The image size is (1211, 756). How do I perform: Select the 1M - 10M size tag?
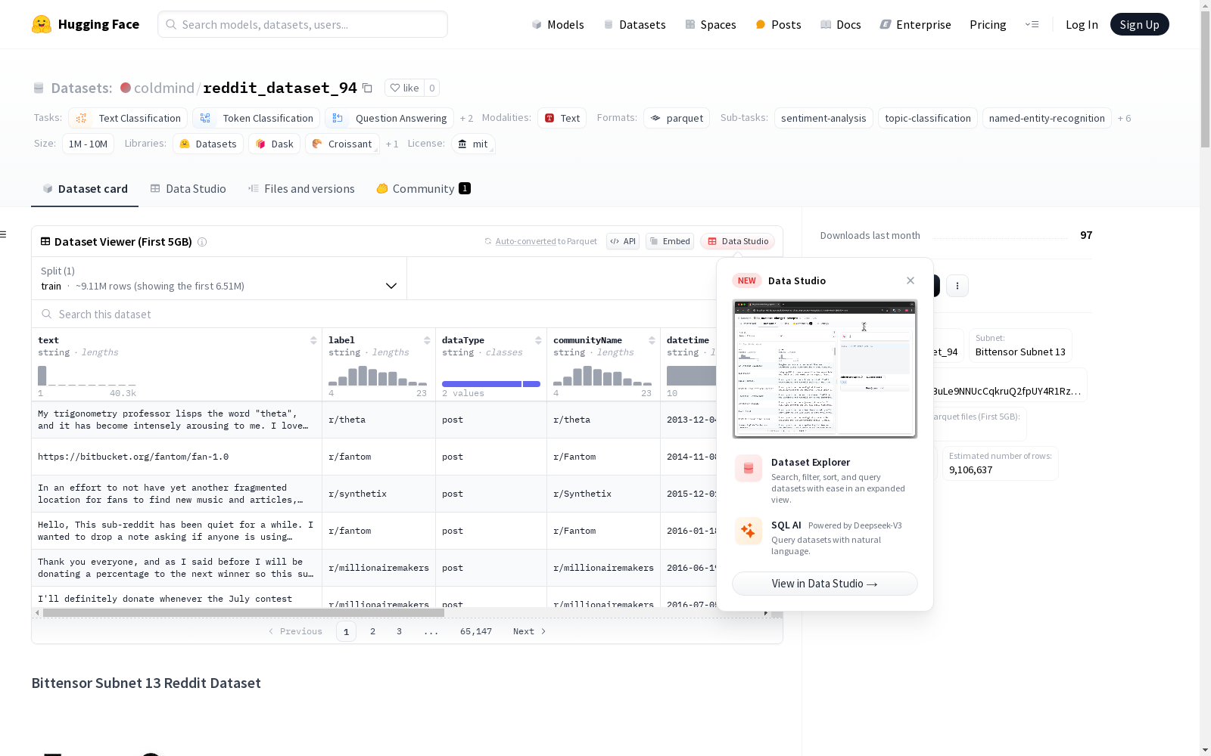pyautogui.click(x=88, y=144)
